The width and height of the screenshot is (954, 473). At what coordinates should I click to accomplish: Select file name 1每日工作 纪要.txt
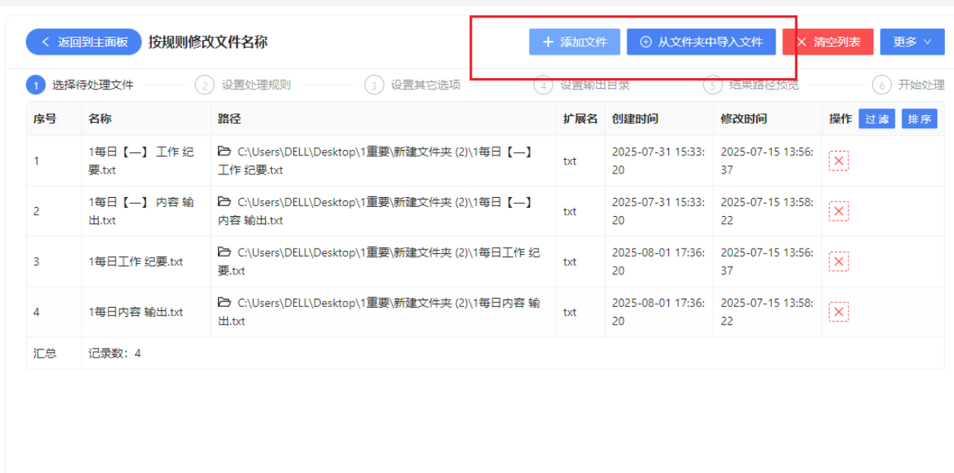136,262
